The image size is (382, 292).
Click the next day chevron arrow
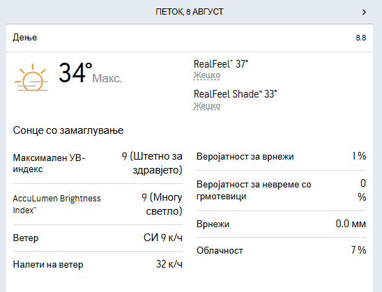(364, 12)
